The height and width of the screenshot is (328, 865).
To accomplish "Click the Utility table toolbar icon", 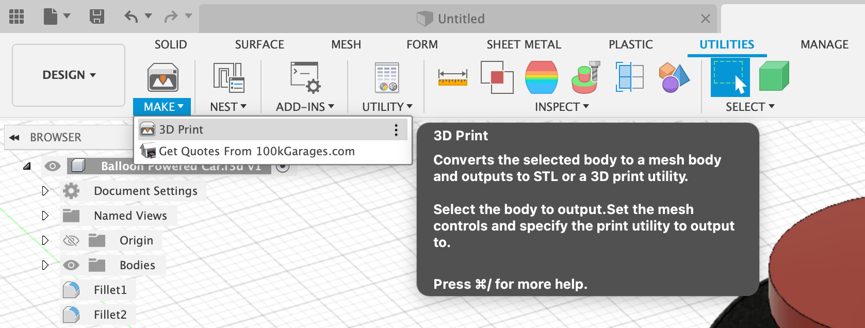I will [x=387, y=78].
